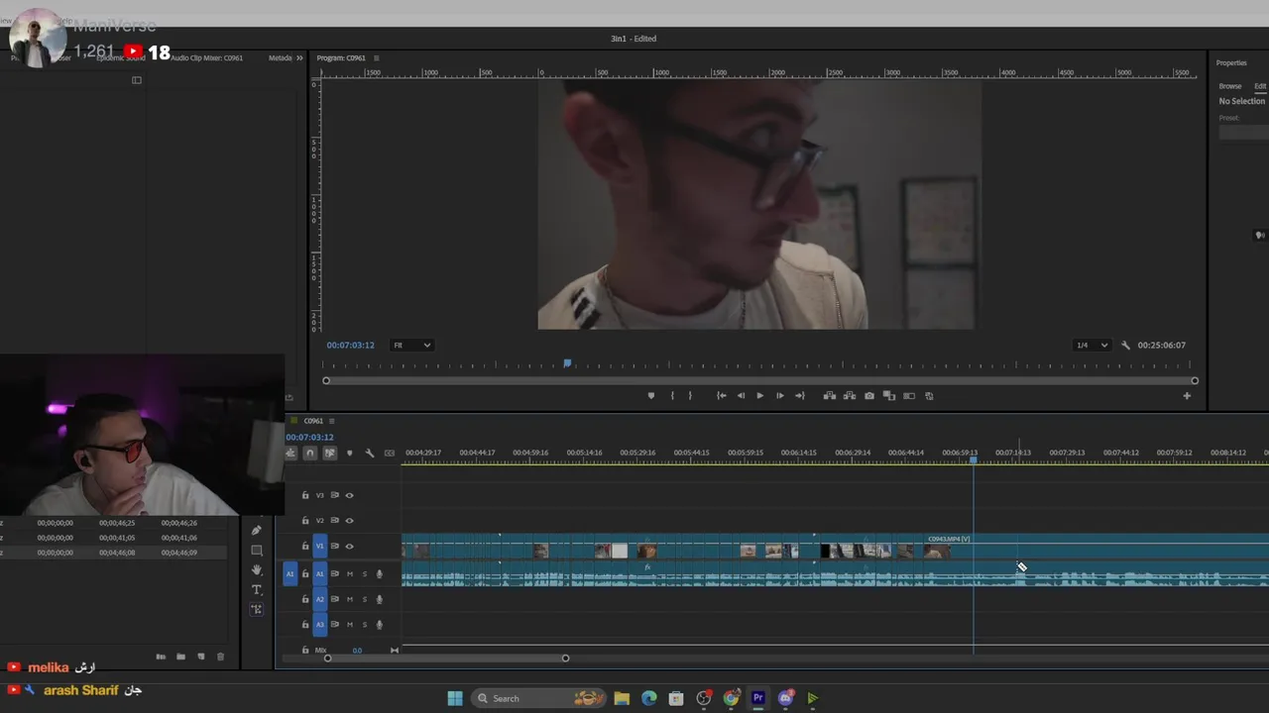Step back one frame
The width and height of the screenshot is (1269, 713).
[x=741, y=396]
